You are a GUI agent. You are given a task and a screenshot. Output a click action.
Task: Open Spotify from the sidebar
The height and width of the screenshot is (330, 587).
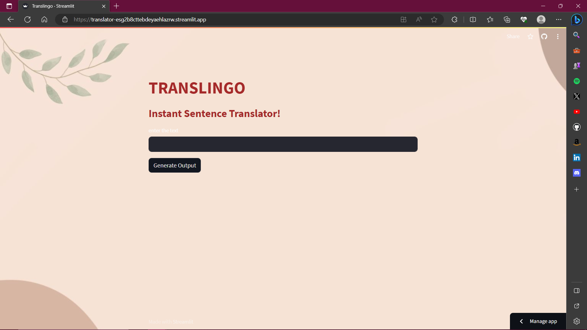(577, 81)
